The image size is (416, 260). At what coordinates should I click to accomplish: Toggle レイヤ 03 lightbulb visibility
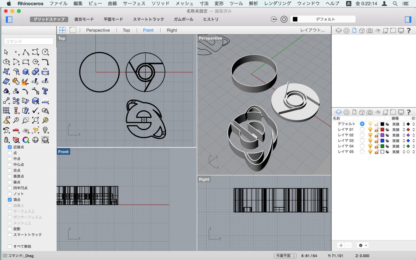pyautogui.click(x=370, y=141)
